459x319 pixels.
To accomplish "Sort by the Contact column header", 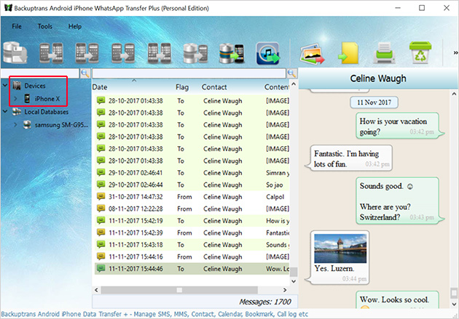I will [214, 87].
